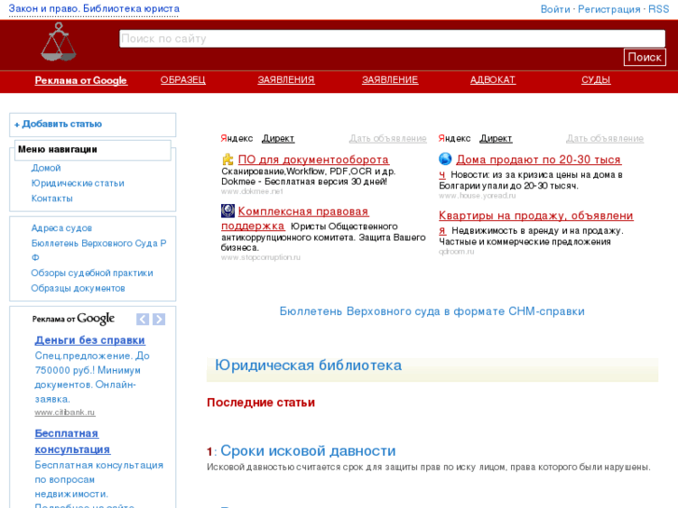
Task: Select ЗАЯВЛЕНИЯ in the red navigation bar
Action: (285, 80)
